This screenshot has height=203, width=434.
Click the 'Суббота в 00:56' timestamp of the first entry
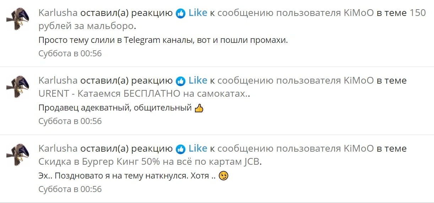[70, 53]
